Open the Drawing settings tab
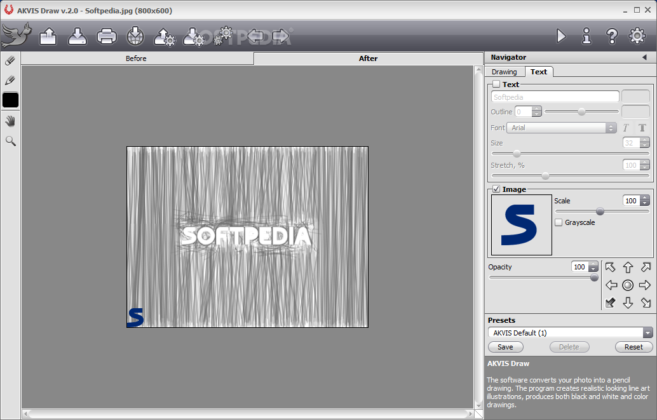The height and width of the screenshot is (420, 657). (504, 72)
